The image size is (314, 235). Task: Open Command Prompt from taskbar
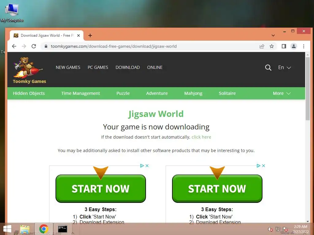click(63, 229)
